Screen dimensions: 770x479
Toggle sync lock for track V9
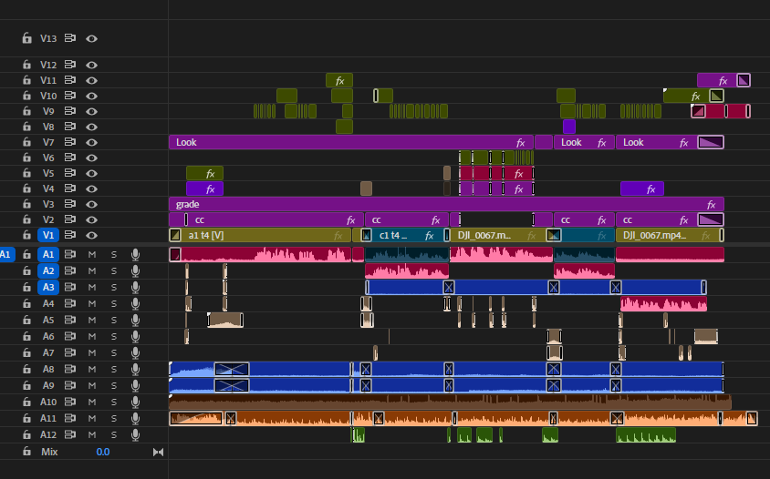pyautogui.click(x=70, y=111)
